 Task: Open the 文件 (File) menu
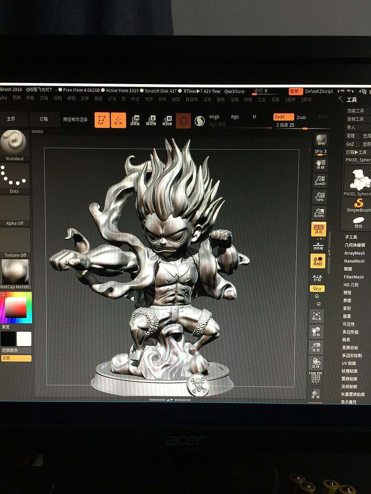(85, 99)
